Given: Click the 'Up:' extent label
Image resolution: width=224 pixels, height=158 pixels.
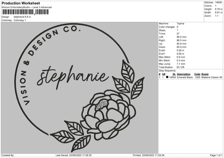Looking at the screenshot, I should tap(161, 44).
